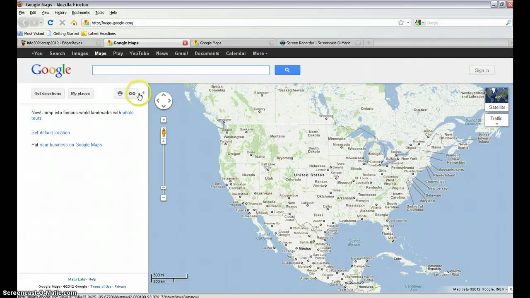The width and height of the screenshot is (530, 298).
Task: Click the blue Google Maps search button
Action: (287, 70)
